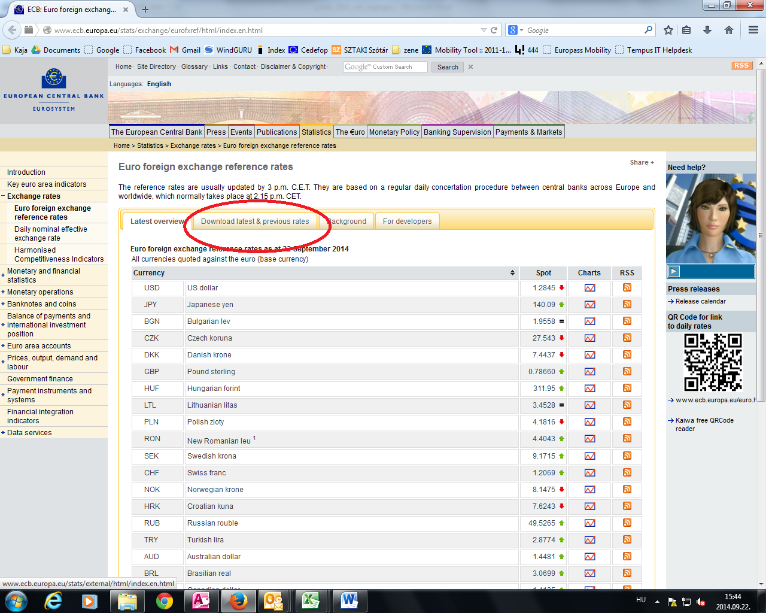Sort the table using the Currency header arrows
The image size is (766, 613).
click(x=512, y=273)
